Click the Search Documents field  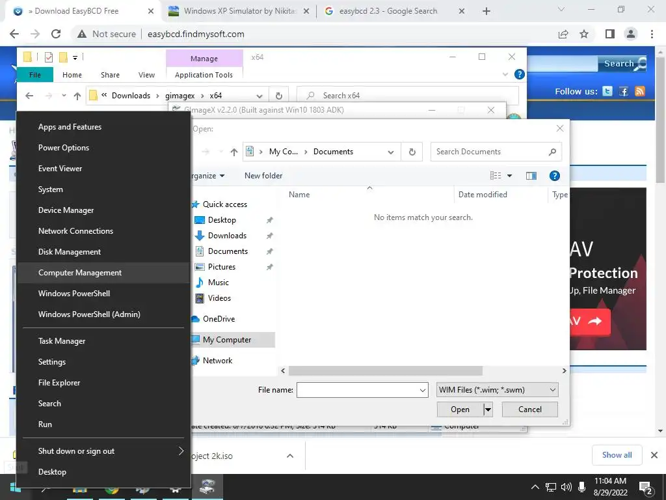(496, 152)
